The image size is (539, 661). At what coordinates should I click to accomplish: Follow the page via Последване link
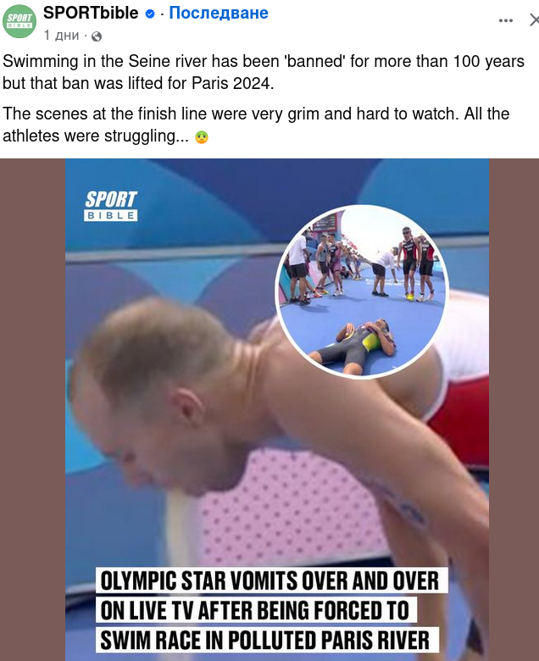click(x=219, y=13)
